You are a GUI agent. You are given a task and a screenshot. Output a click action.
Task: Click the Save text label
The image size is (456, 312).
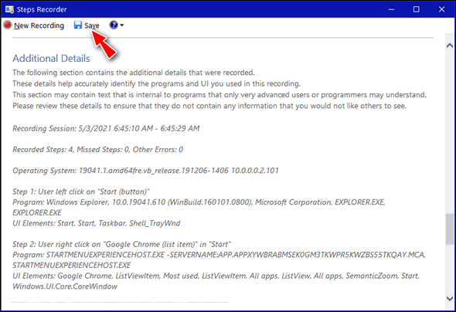point(92,25)
